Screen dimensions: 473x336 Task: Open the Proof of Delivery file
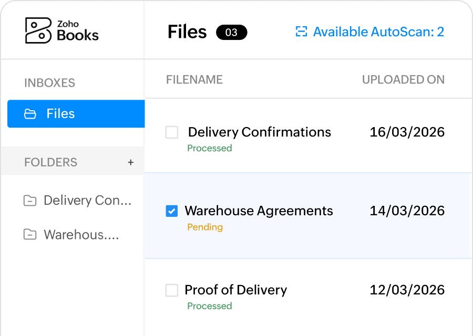[236, 290]
